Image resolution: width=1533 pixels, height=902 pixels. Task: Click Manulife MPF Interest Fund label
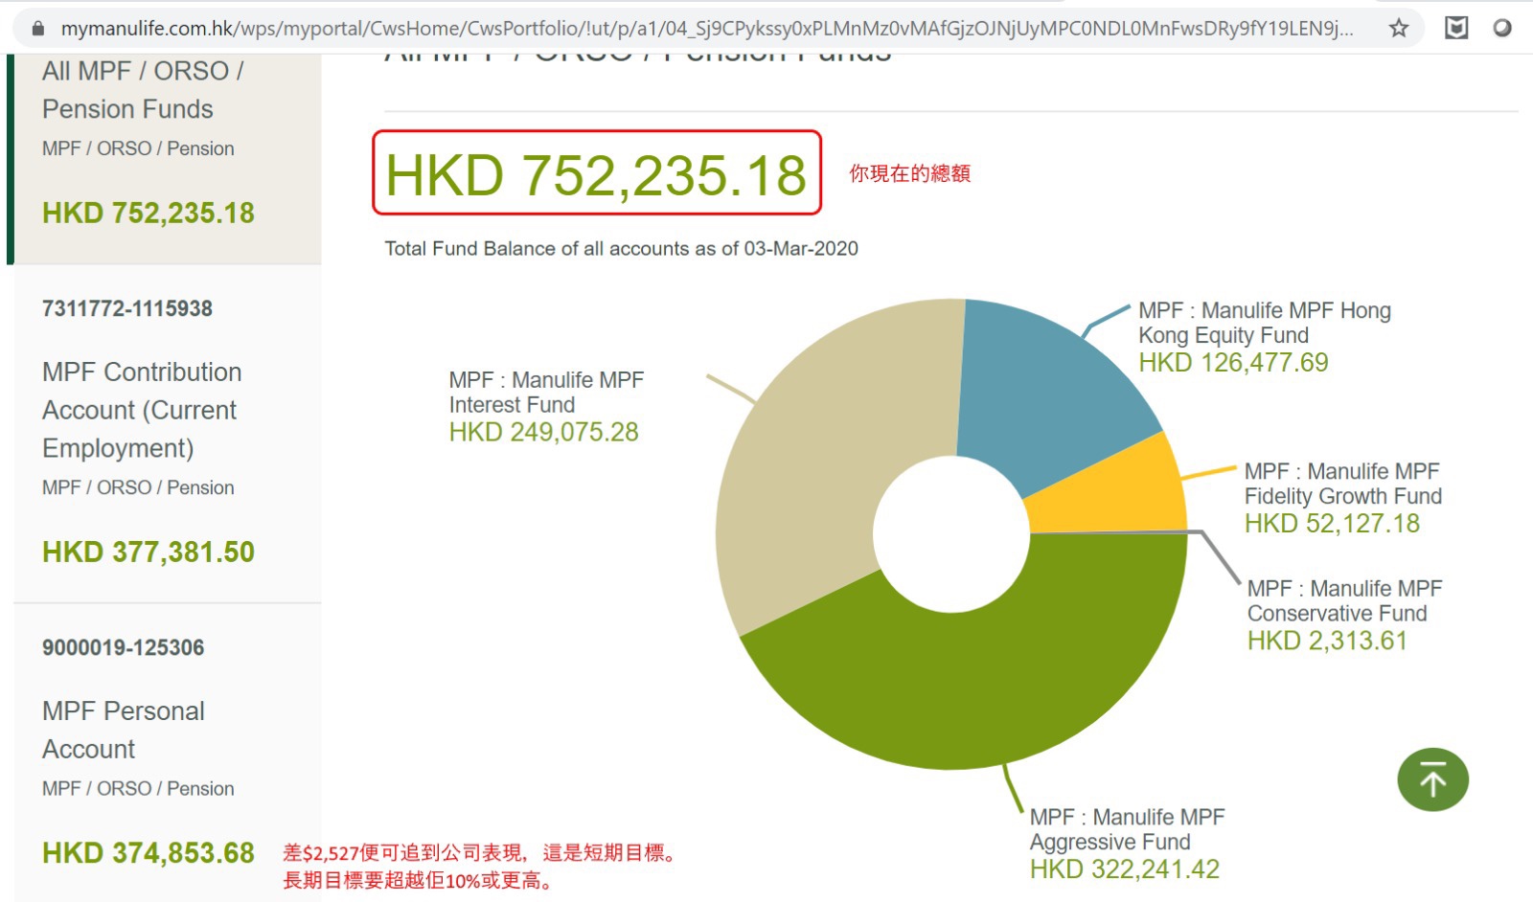546,393
